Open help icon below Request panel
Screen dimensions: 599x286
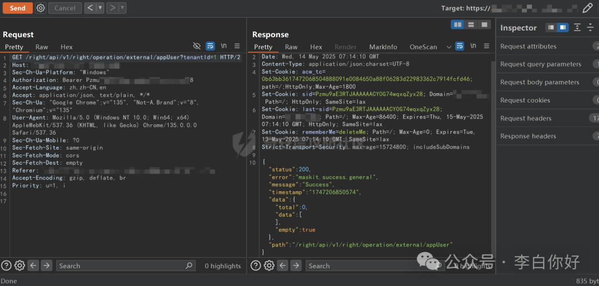[7, 265]
